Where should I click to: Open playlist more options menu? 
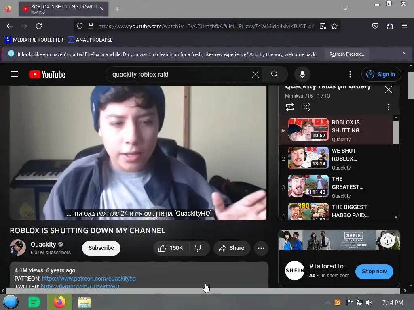point(388,107)
